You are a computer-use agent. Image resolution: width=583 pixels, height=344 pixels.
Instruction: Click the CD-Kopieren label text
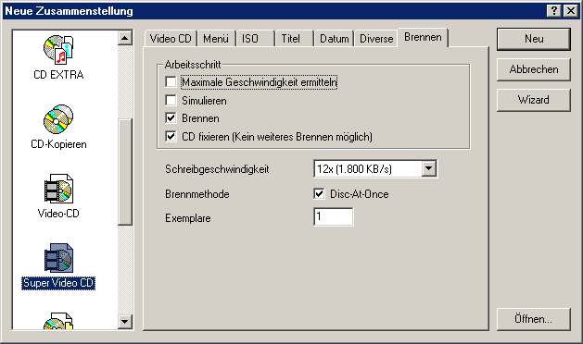[58, 144]
